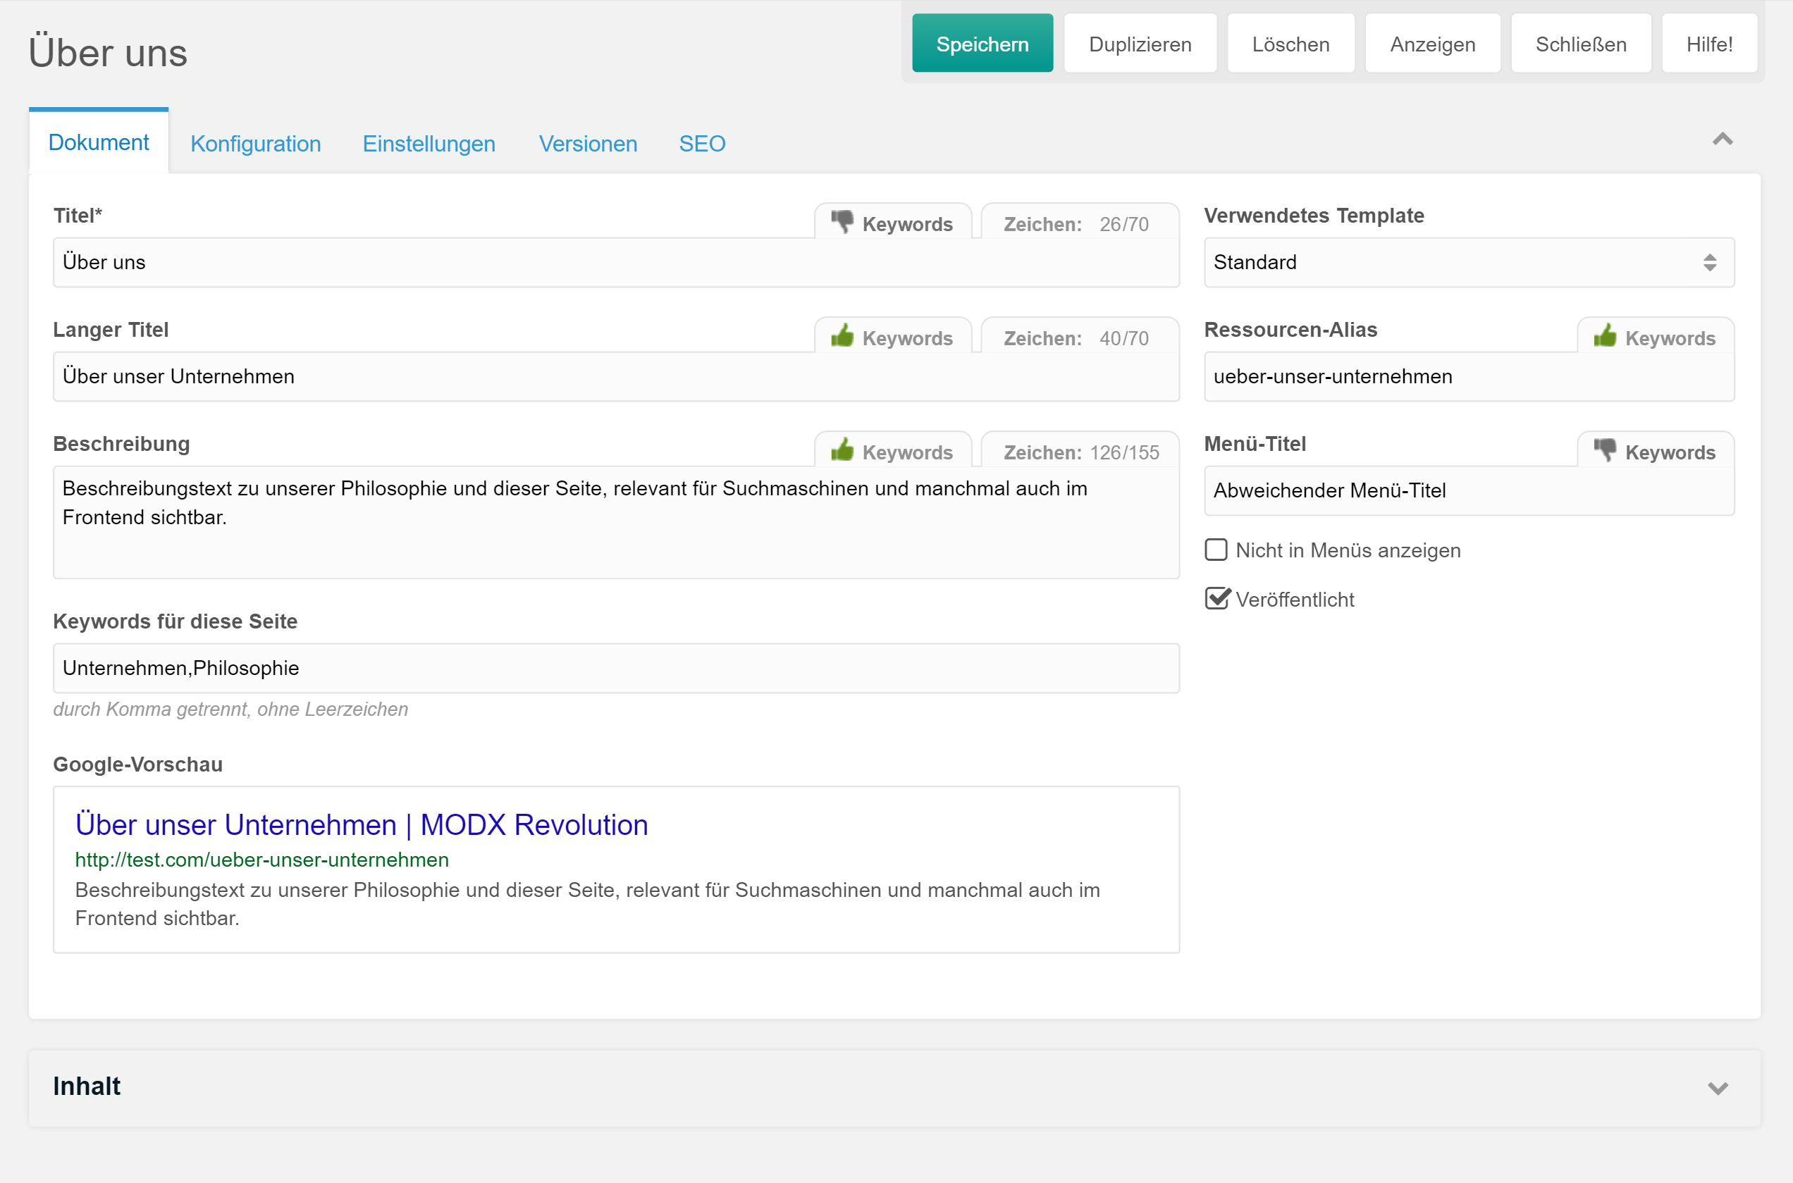
Task: Click the Zeichen 126/155 counter badge
Action: [x=1080, y=452]
